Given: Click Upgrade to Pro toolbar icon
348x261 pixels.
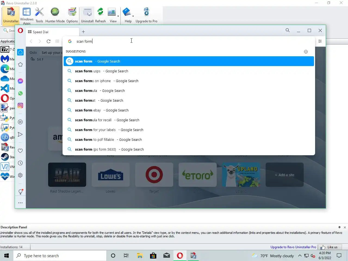Looking at the screenshot, I should [147, 15].
